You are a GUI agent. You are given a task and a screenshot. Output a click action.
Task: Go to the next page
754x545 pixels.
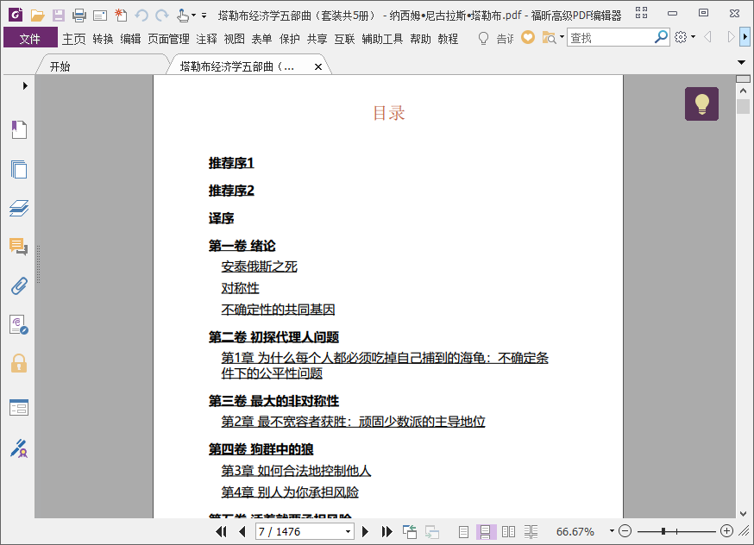[366, 531]
